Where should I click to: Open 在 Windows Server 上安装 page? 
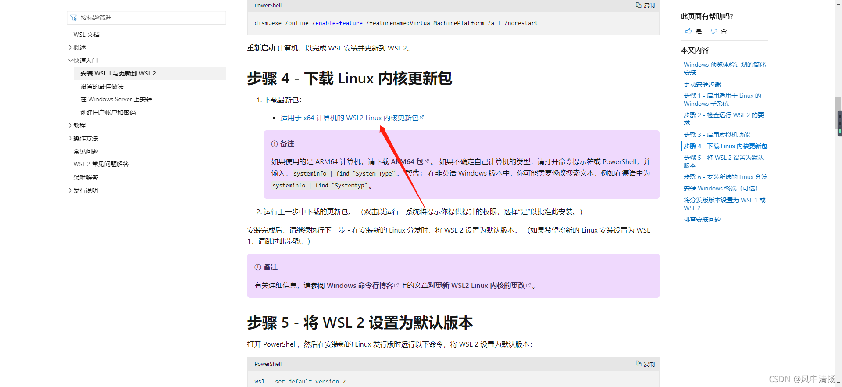[x=116, y=99]
